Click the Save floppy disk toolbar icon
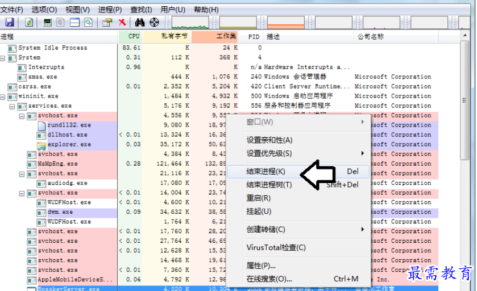Screen dimensions: 477x291 coord(10,22)
